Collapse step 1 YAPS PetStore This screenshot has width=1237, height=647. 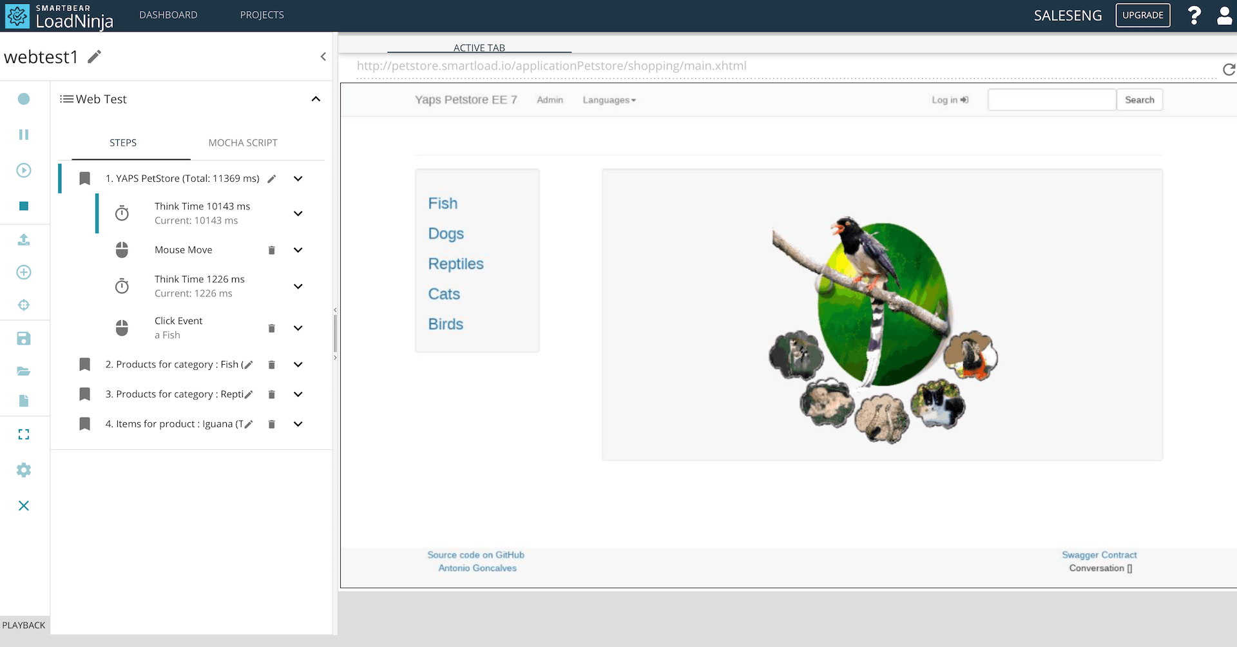click(x=298, y=179)
